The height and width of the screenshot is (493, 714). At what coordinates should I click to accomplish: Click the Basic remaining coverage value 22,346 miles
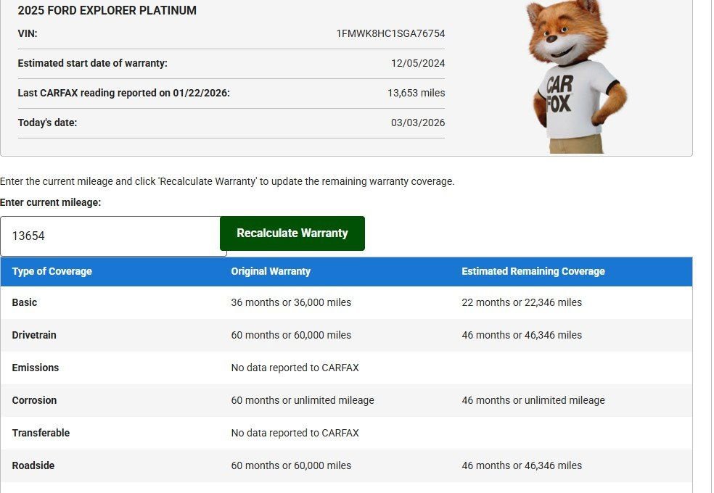click(x=522, y=302)
